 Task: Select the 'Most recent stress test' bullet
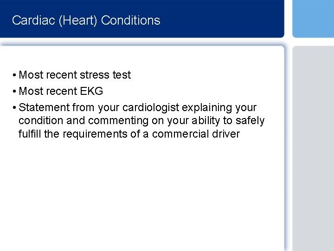pyautogui.click(x=75, y=75)
